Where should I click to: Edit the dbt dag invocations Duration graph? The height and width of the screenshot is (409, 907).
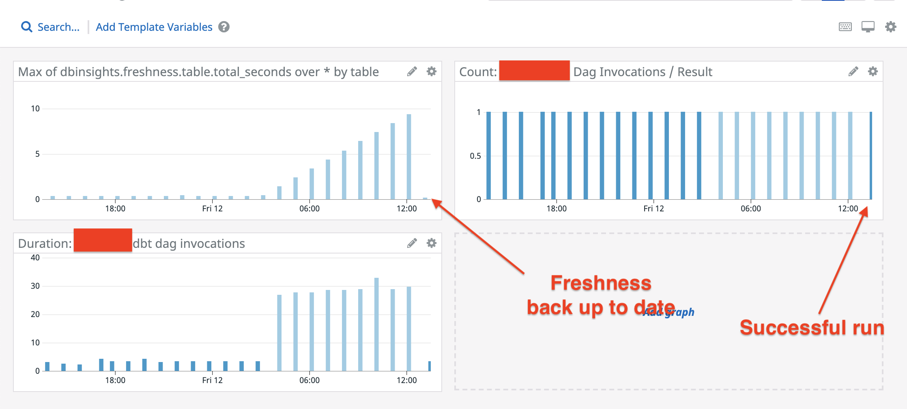tap(412, 243)
